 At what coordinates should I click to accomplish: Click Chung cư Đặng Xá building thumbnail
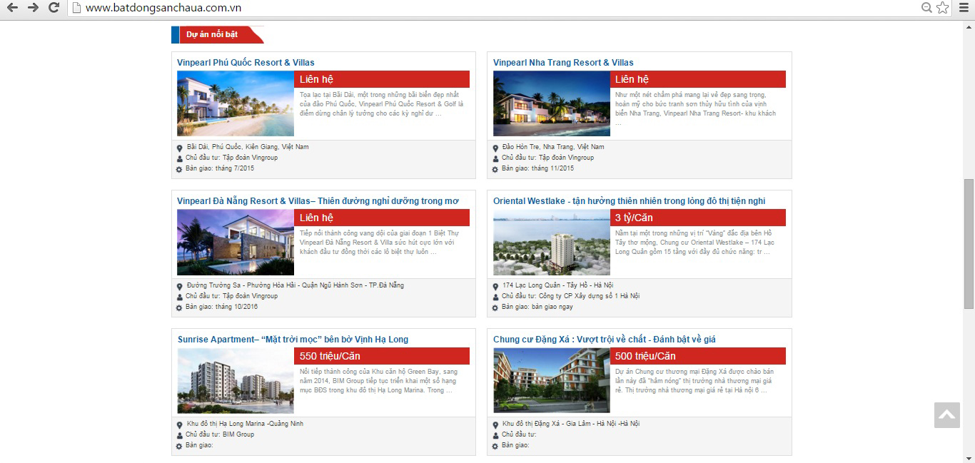[552, 380]
